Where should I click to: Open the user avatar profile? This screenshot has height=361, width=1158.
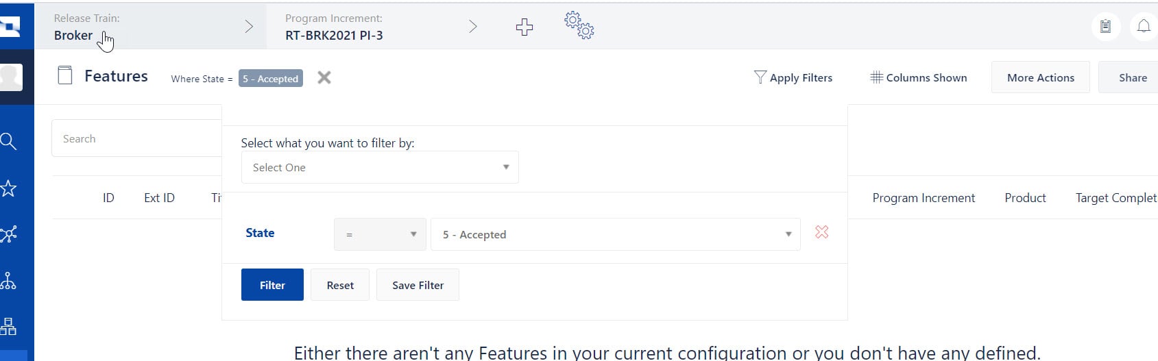click(x=11, y=77)
